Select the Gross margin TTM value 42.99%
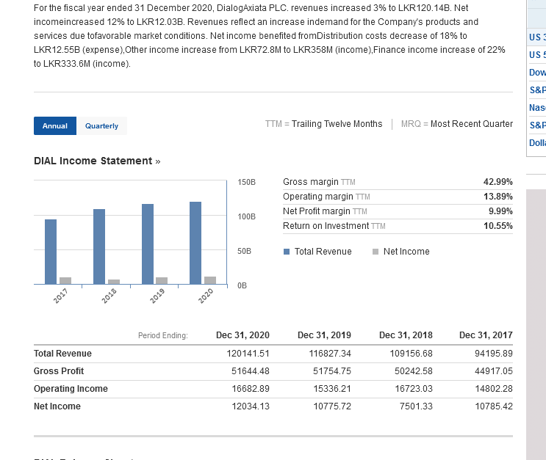 tap(497, 182)
